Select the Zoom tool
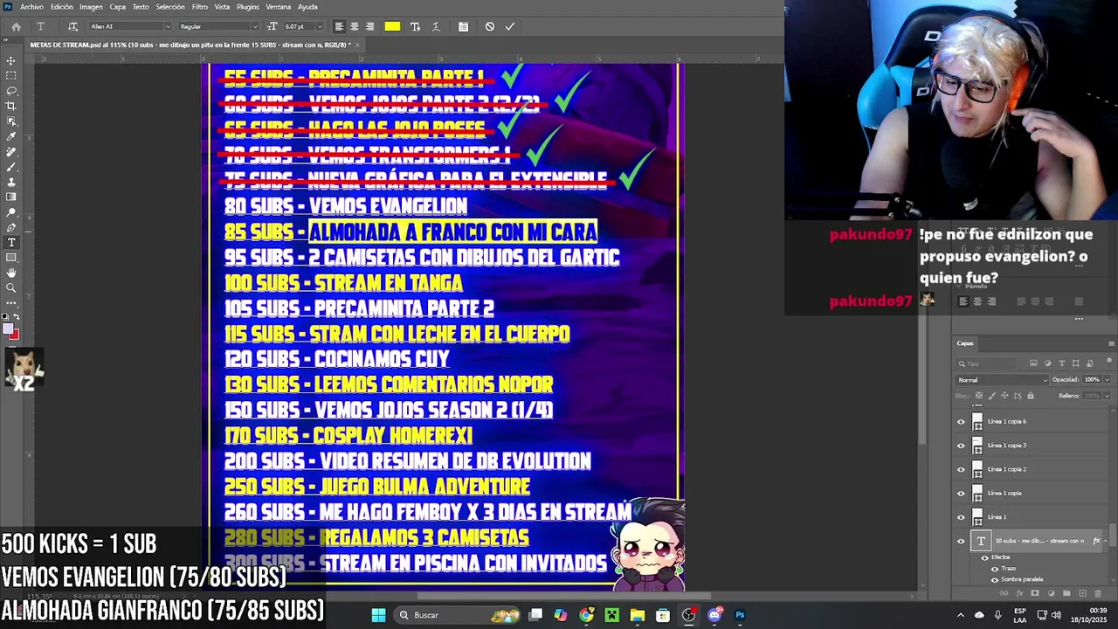Viewport: 1118px width, 629px height. click(x=11, y=287)
